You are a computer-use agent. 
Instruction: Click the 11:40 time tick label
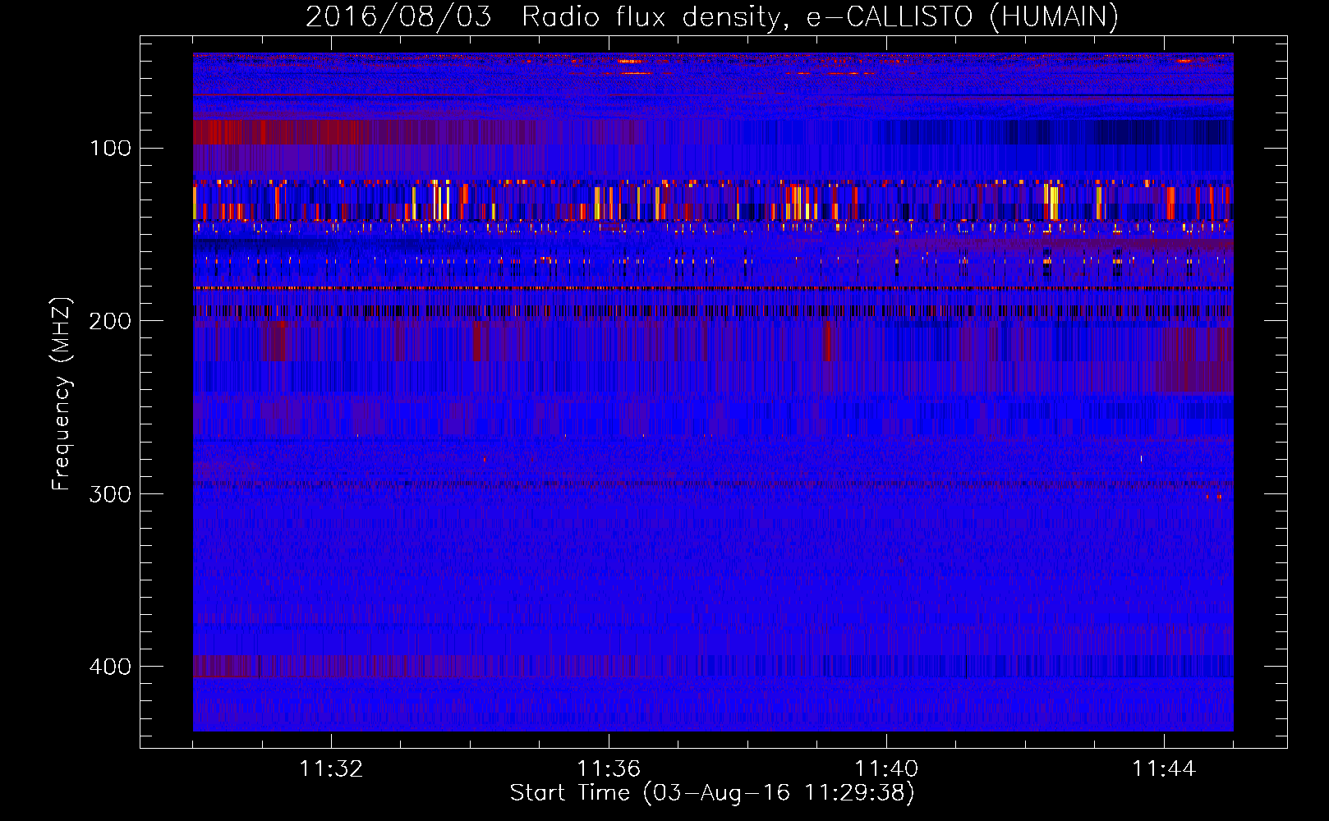886,768
